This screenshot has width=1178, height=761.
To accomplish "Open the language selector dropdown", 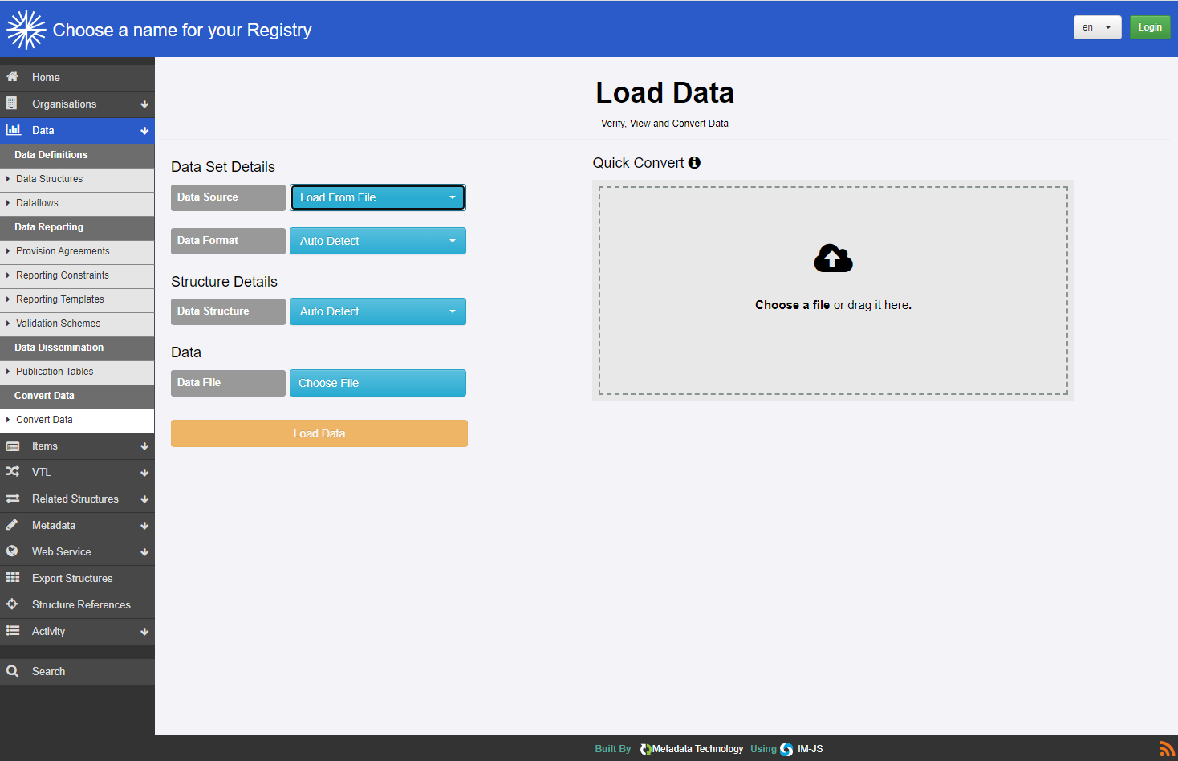I will point(1097,27).
